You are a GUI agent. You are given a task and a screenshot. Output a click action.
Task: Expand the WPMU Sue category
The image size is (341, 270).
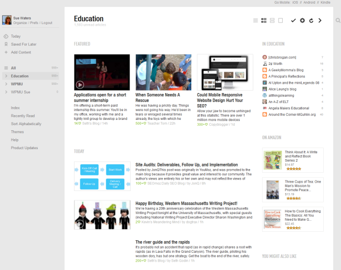click(x=6, y=92)
